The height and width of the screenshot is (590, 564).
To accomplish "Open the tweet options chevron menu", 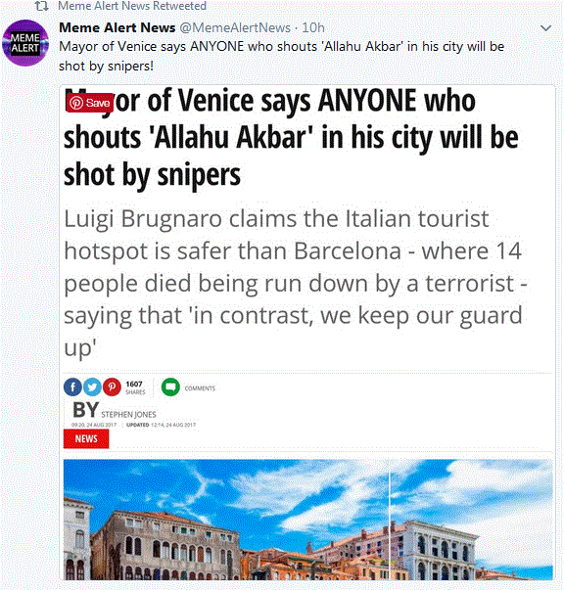I will [x=545, y=28].
